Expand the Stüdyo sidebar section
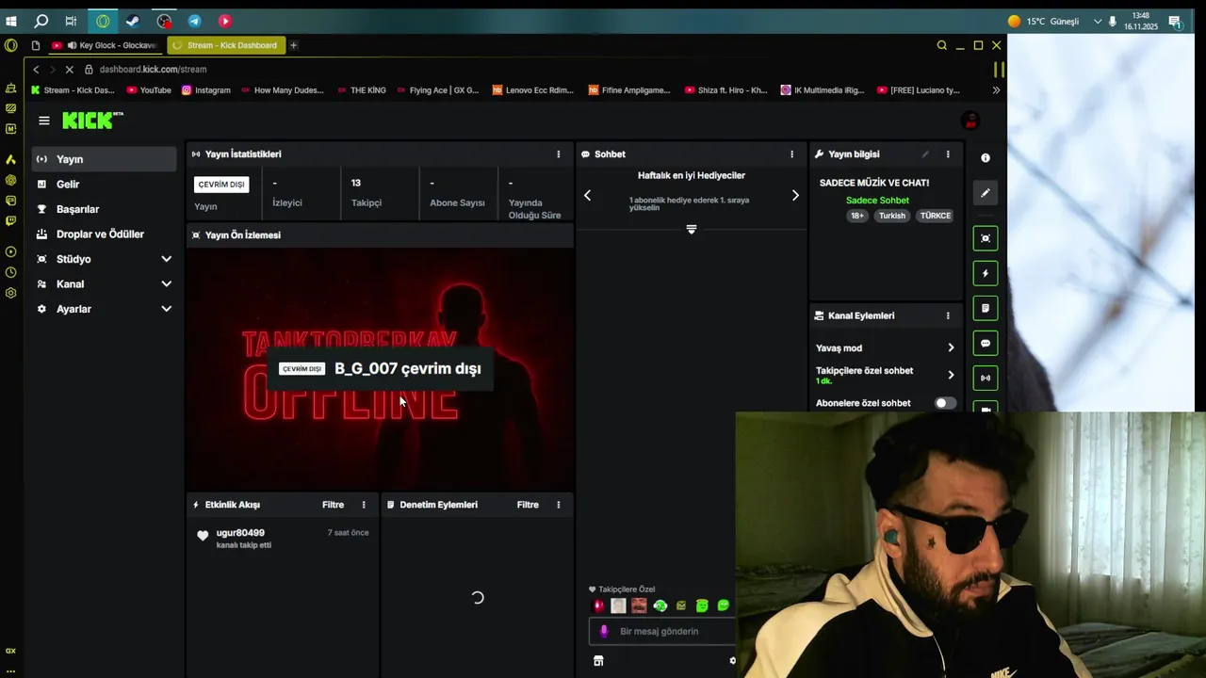 tap(166, 259)
